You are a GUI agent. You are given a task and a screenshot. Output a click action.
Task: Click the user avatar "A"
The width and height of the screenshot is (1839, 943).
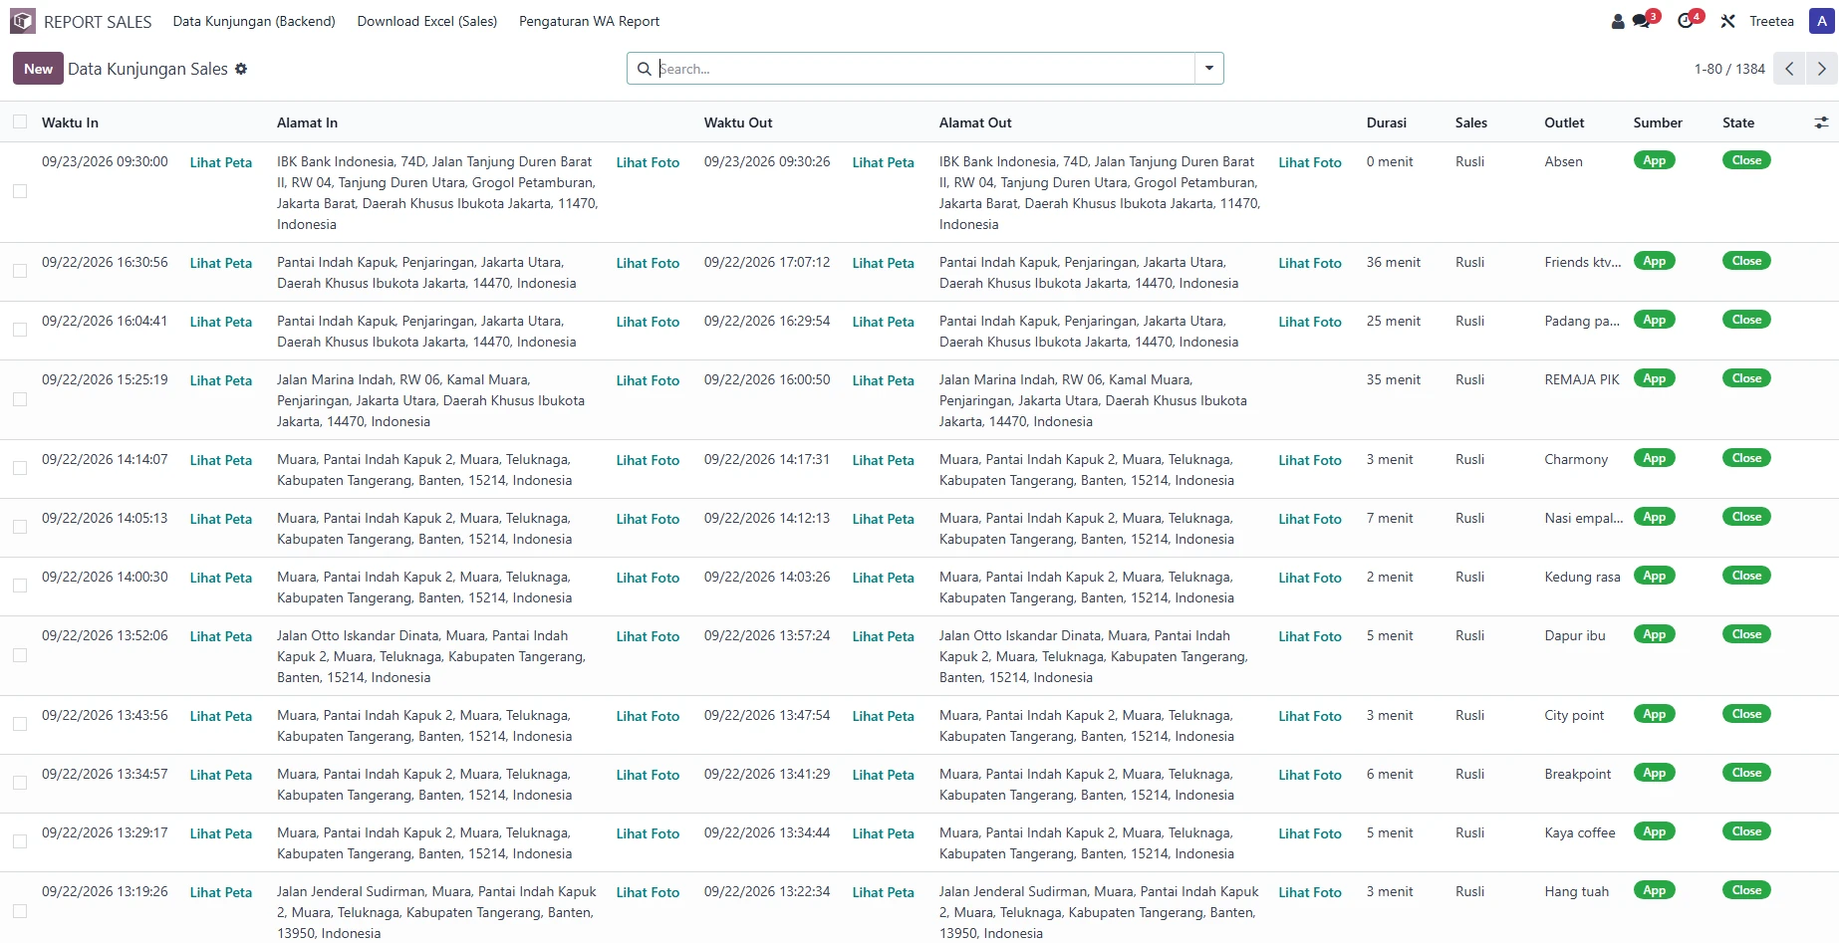(1822, 21)
